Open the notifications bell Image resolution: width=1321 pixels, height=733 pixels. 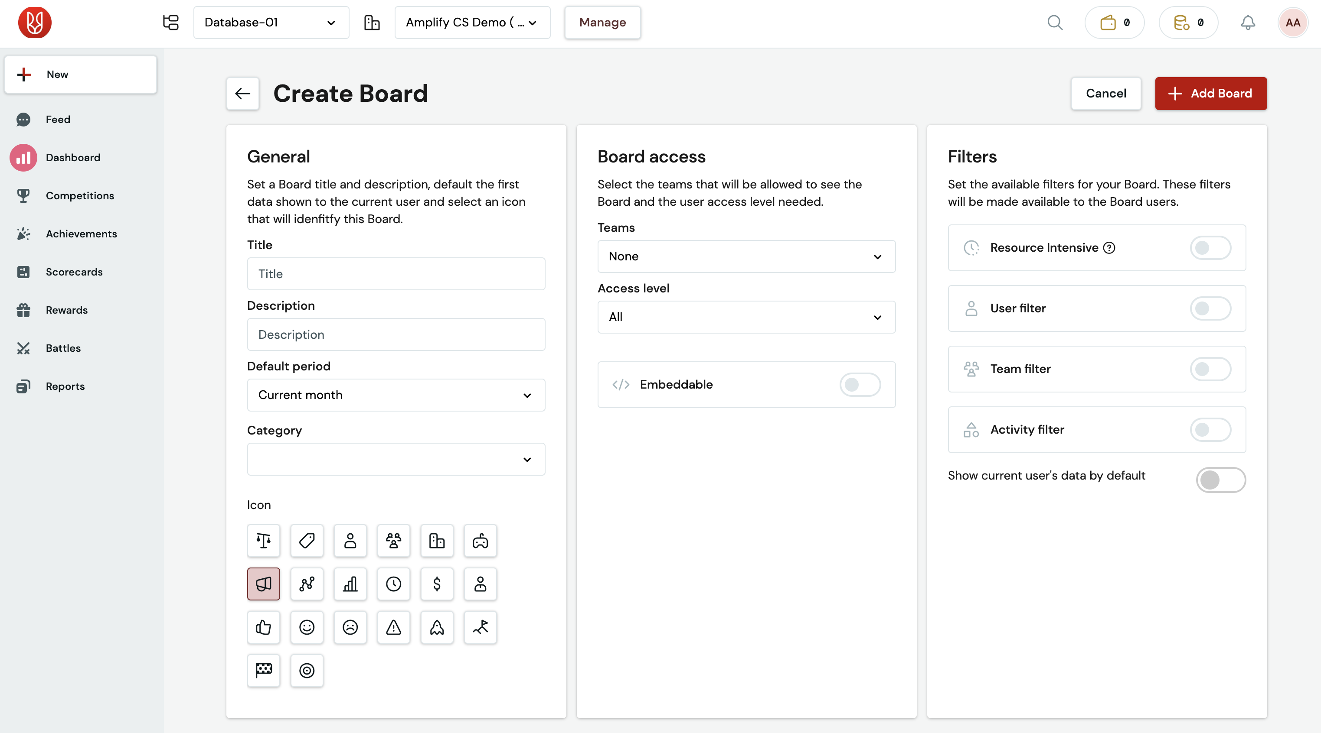point(1248,23)
